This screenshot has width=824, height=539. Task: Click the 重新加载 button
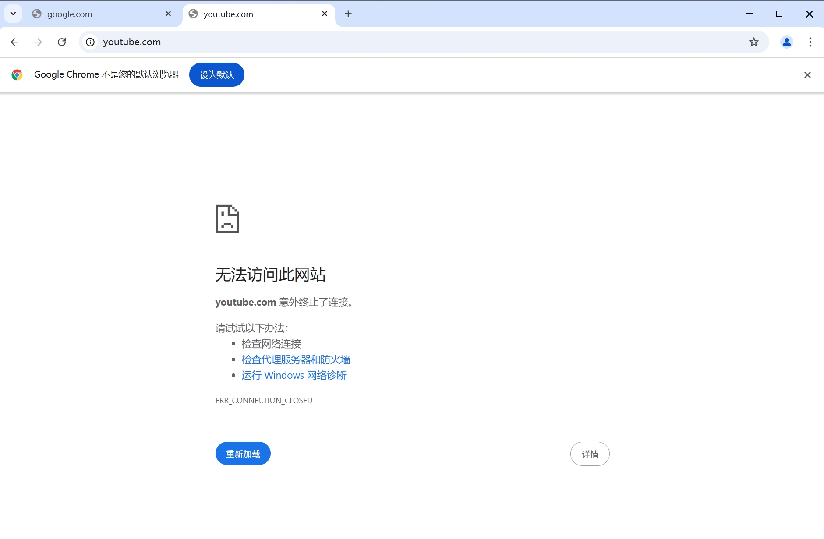click(243, 454)
